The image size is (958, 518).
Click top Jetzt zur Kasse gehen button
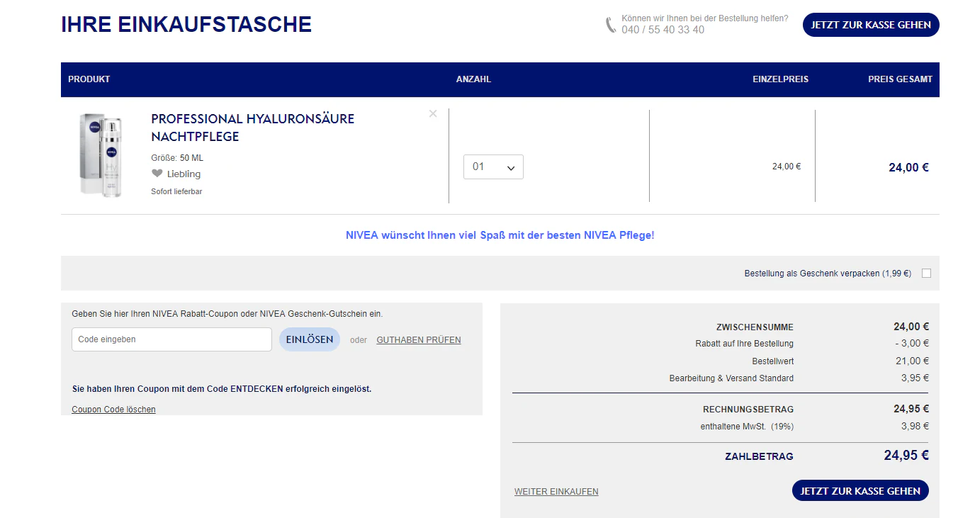[x=871, y=25]
